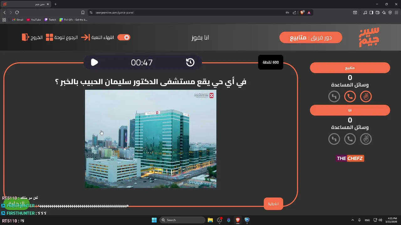Select the انا team header
Viewport: 401px width, 225px height.
click(x=350, y=110)
